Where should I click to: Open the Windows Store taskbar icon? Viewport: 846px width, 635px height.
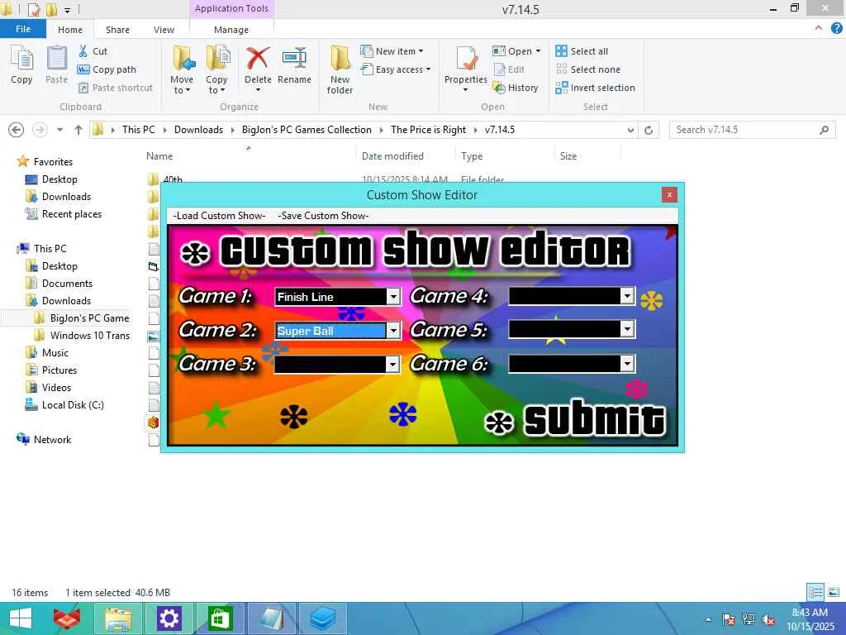coord(220,618)
